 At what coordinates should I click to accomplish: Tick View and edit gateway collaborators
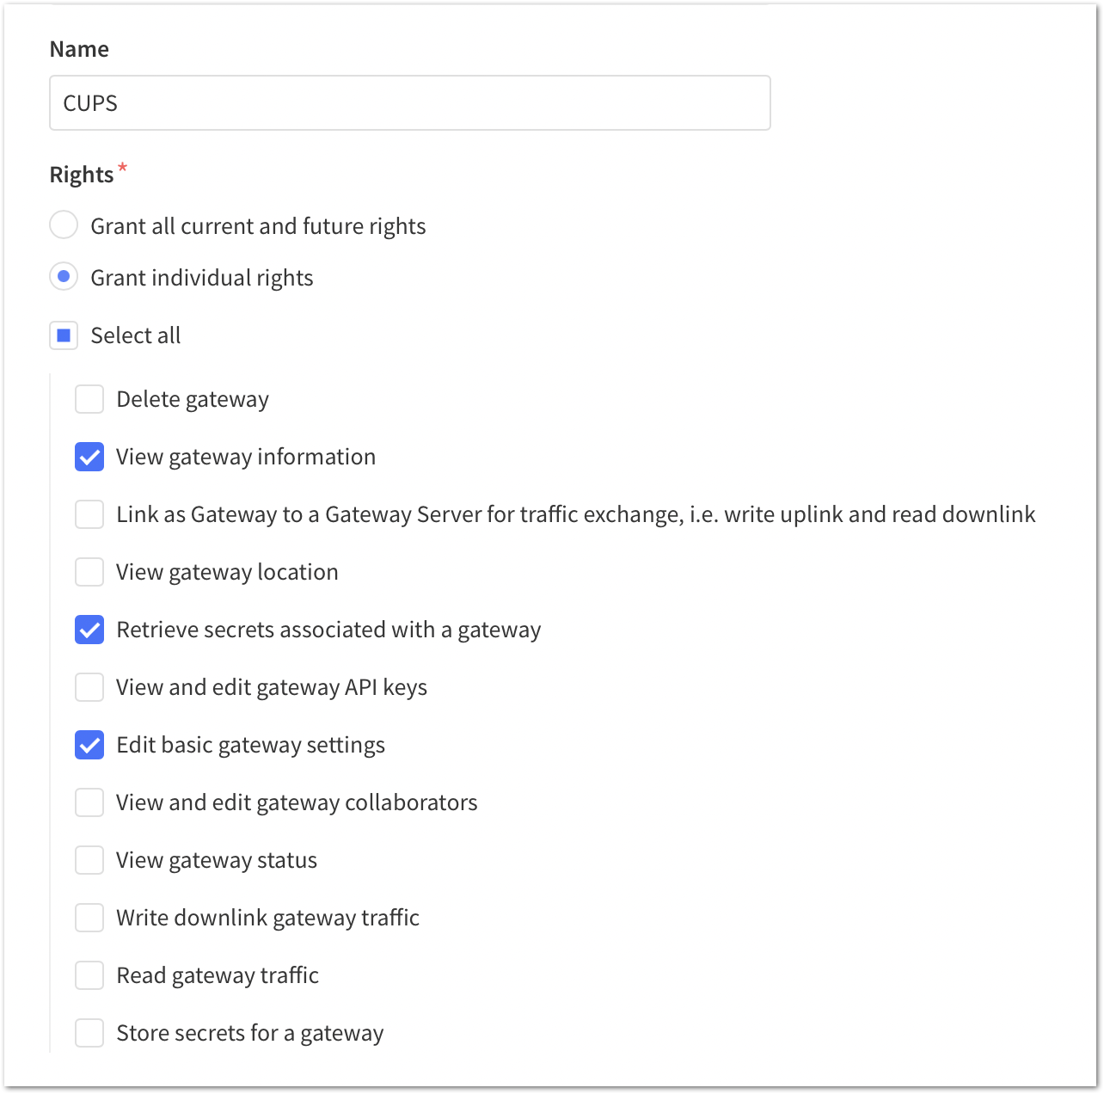pos(89,802)
